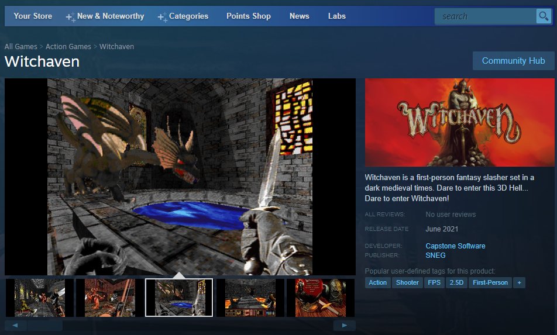Select second thumbnail with red demon
Viewport: 557px width, 335px height.
click(110, 298)
